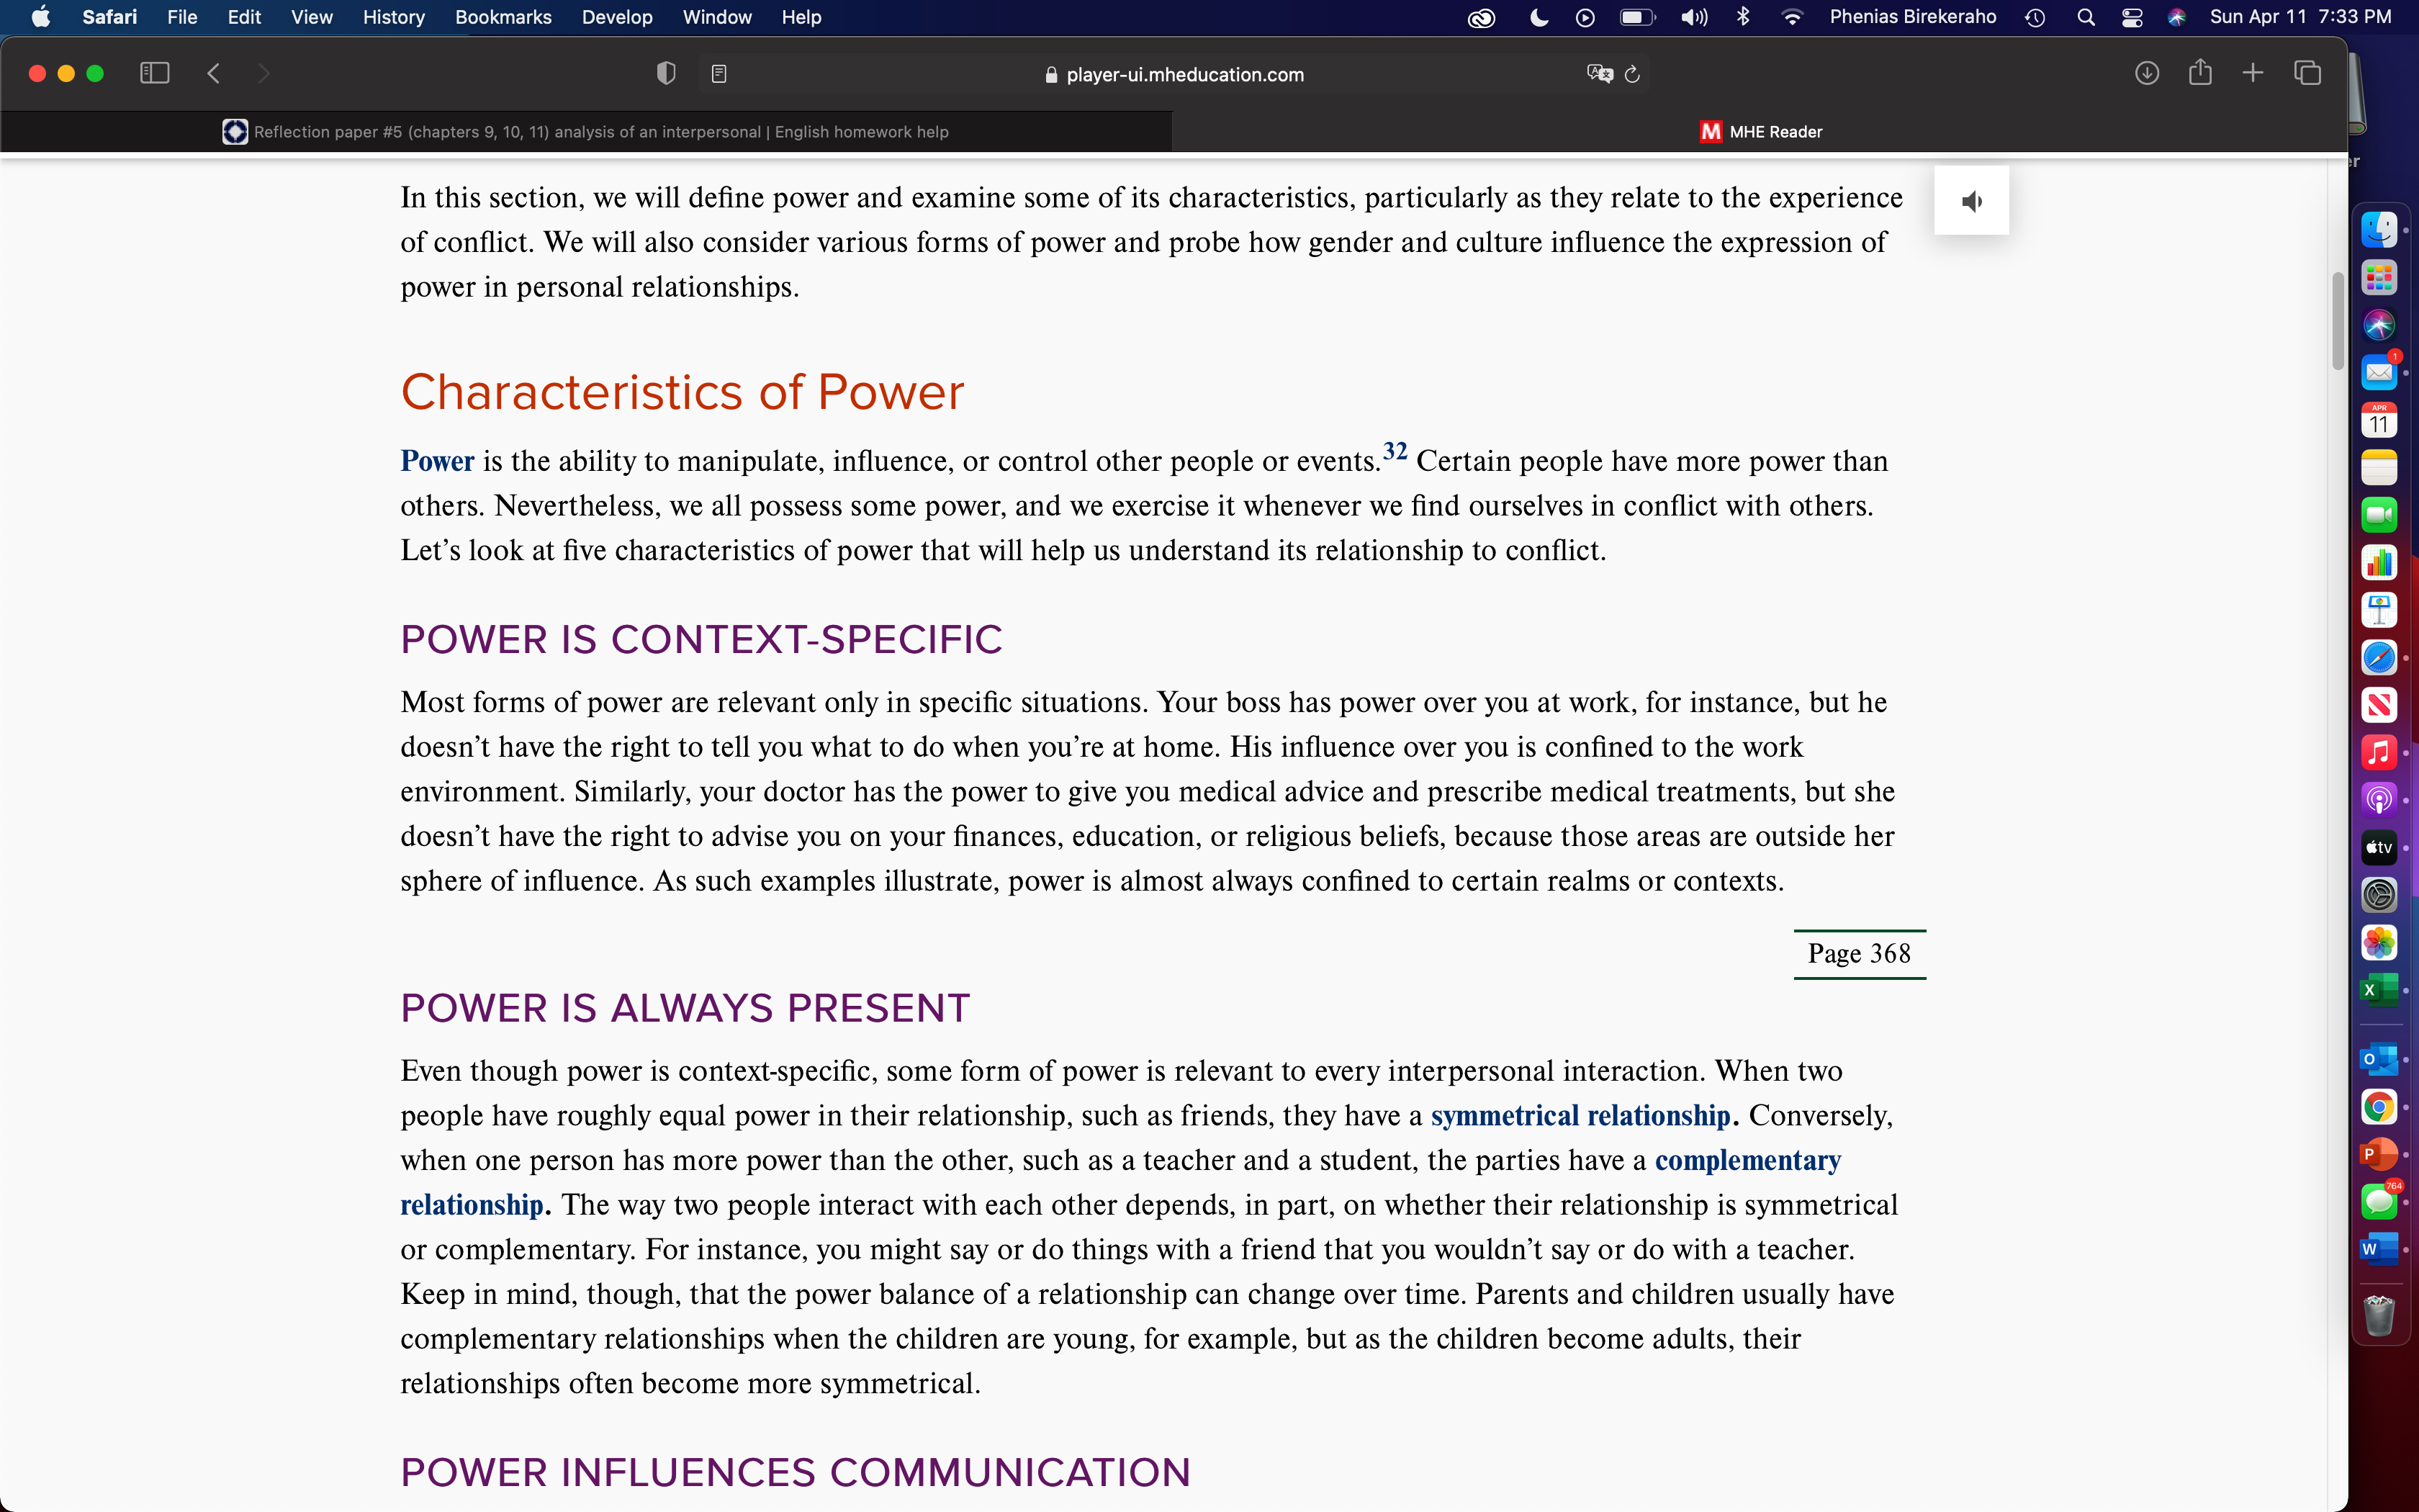
Task: Open the Apple menu
Action: point(40,17)
